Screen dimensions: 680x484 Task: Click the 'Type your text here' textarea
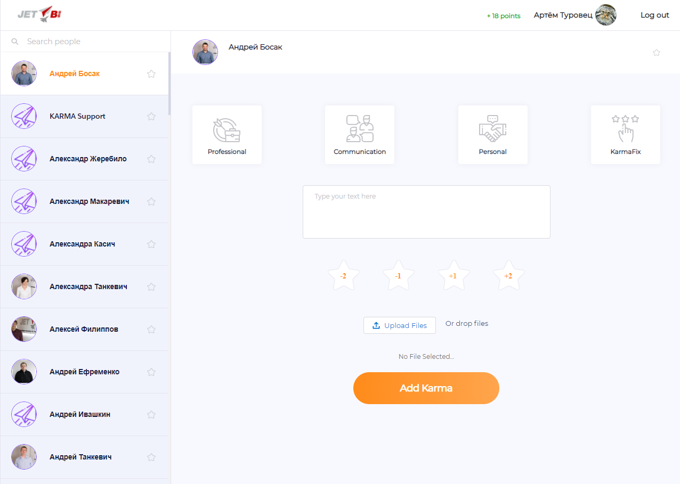point(426,212)
